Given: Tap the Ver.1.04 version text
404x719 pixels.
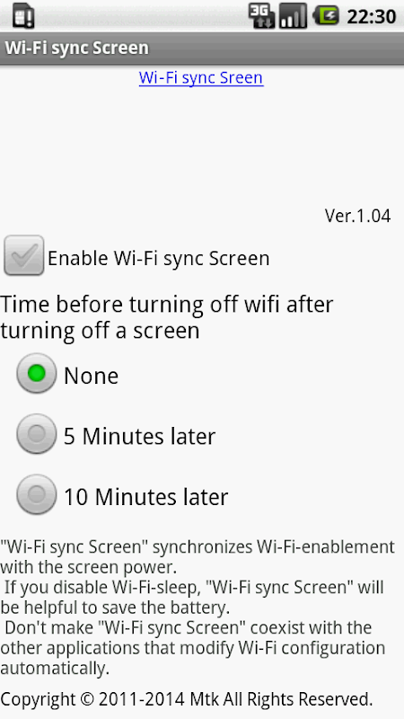Looking at the screenshot, I should [x=357, y=216].
